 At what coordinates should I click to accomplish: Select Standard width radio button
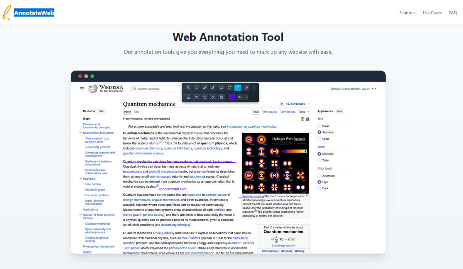tap(319, 154)
